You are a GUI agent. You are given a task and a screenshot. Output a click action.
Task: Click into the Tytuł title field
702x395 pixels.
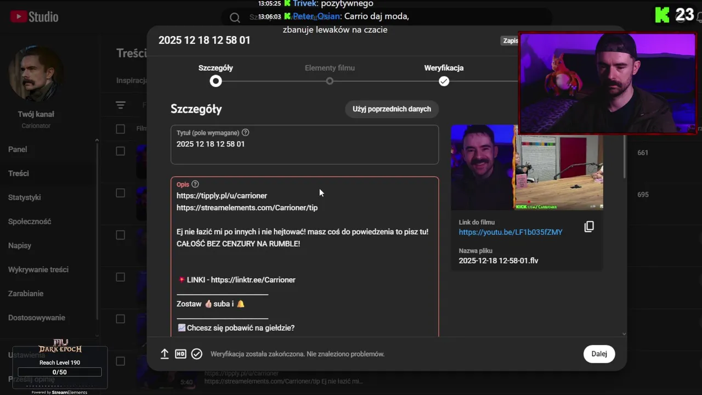point(304,145)
